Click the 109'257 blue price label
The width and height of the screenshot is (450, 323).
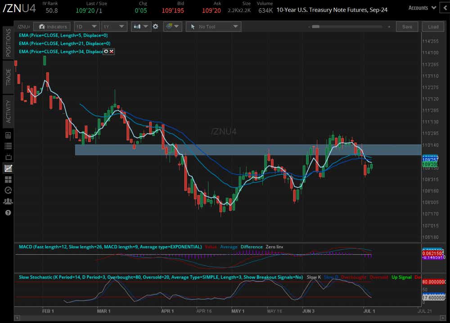[430, 160]
